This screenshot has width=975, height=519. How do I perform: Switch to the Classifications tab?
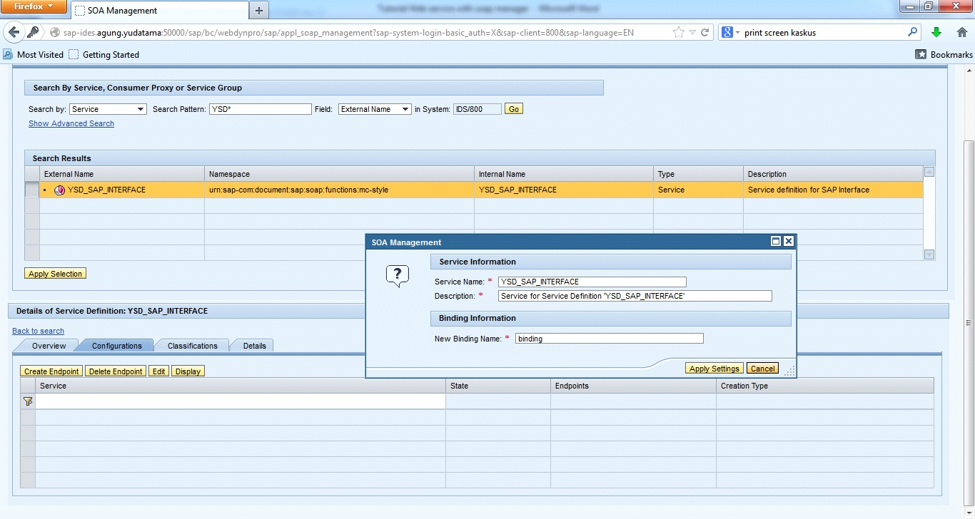(x=192, y=346)
